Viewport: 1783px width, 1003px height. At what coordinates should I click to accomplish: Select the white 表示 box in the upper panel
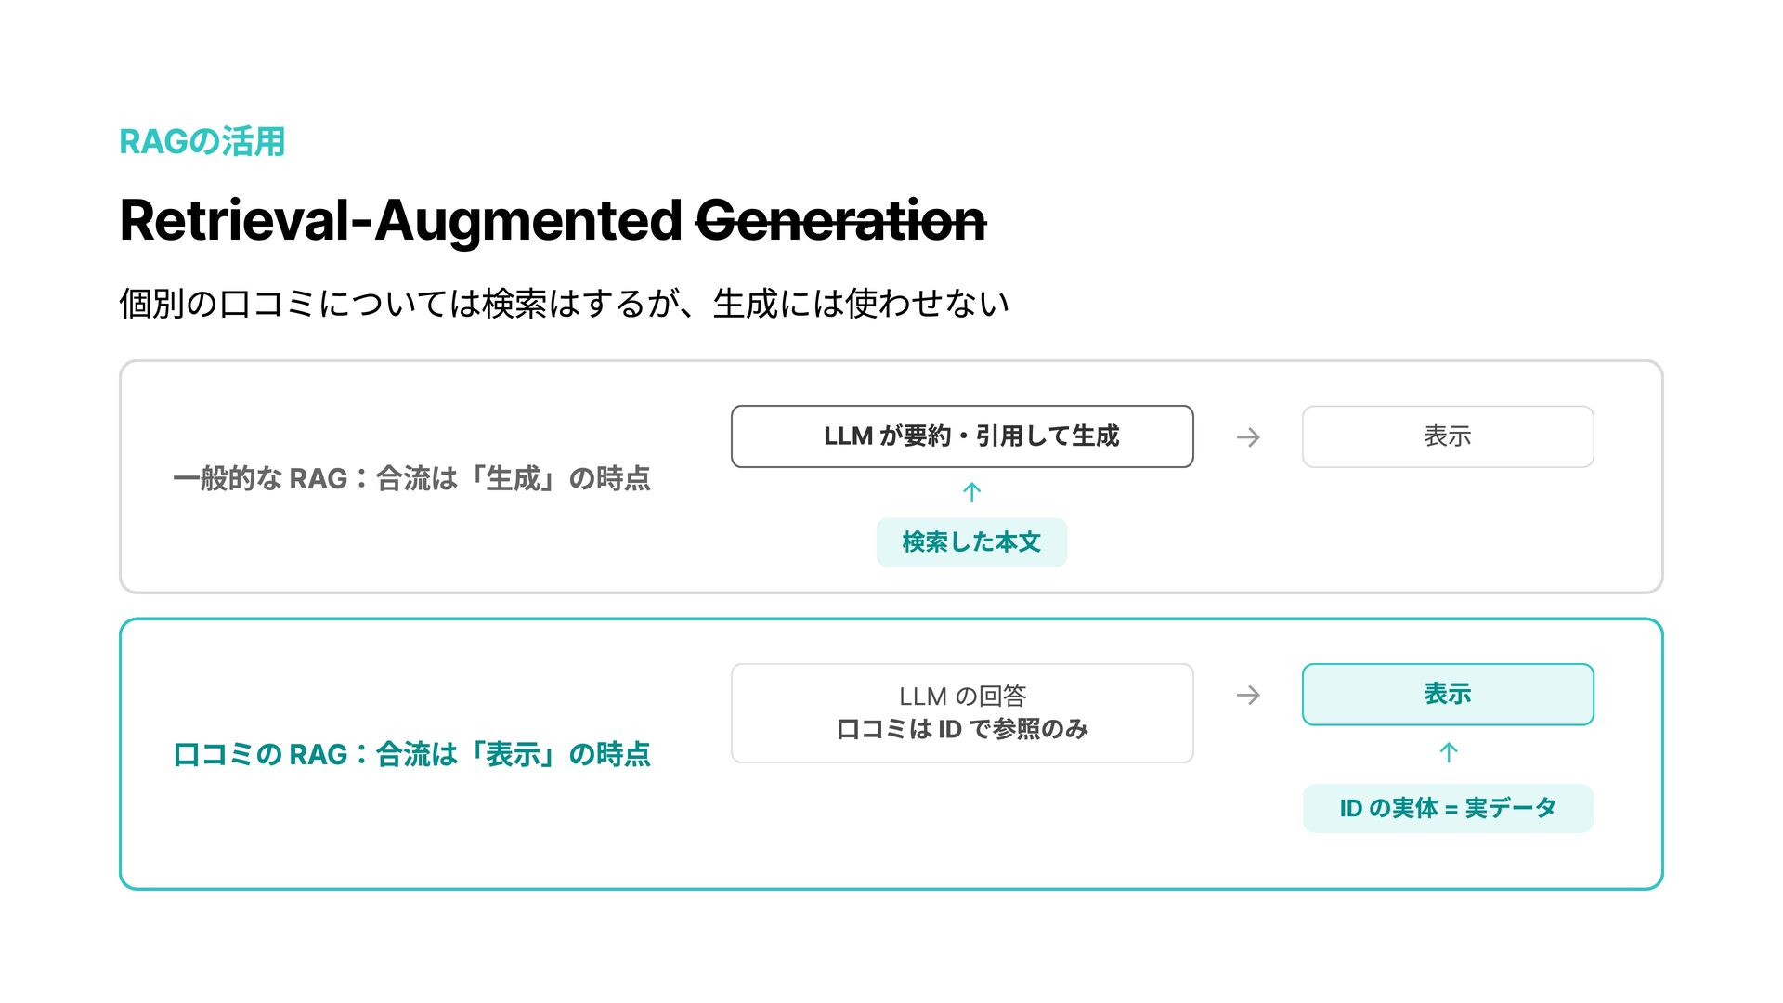tap(1448, 436)
